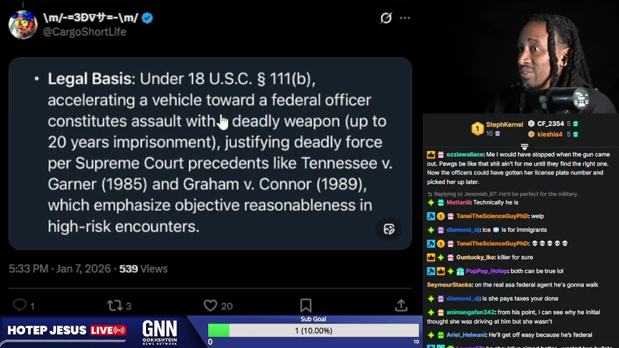Click the reply speech bubble icon
Viewport: 619px width, 348px height.
[x=19, y=305]
